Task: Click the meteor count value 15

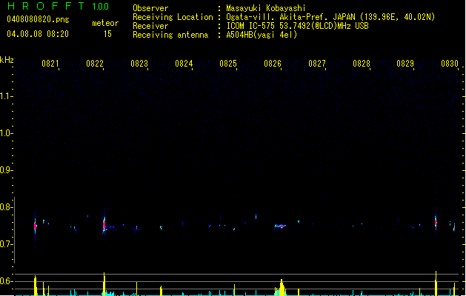Action: tap(107, 34)
